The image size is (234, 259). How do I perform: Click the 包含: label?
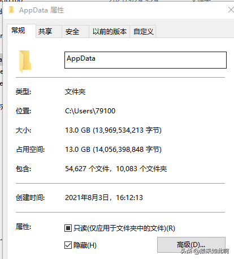23,169
